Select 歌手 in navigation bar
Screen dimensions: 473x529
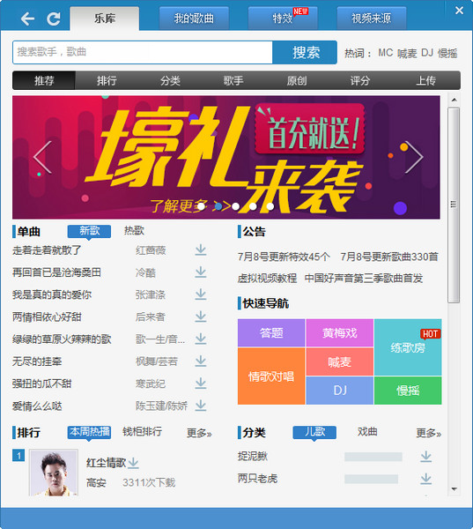point(233,80)
